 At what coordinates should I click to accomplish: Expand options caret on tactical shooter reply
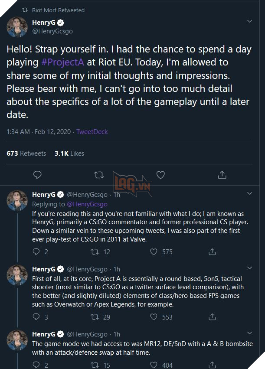coord(249,268)
